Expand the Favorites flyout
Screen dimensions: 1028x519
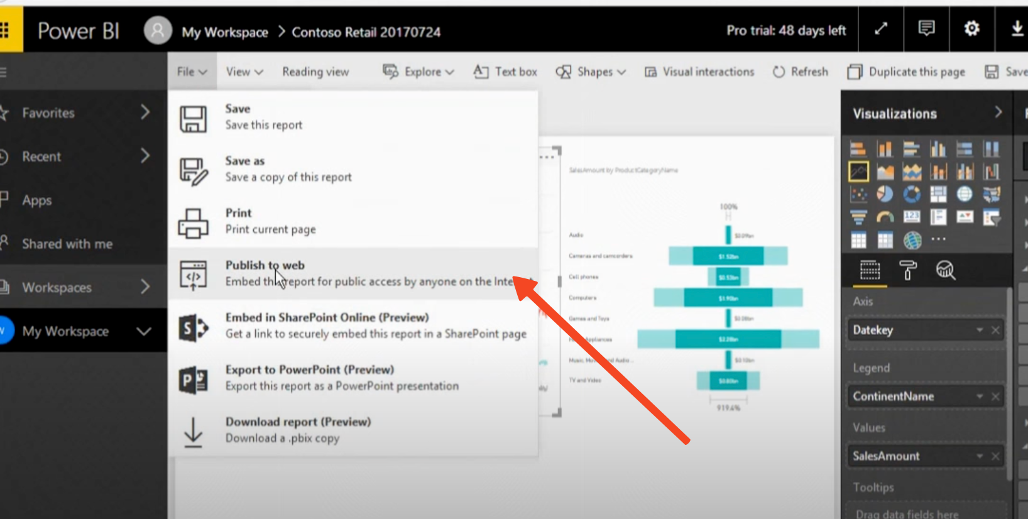coord(145,112)
